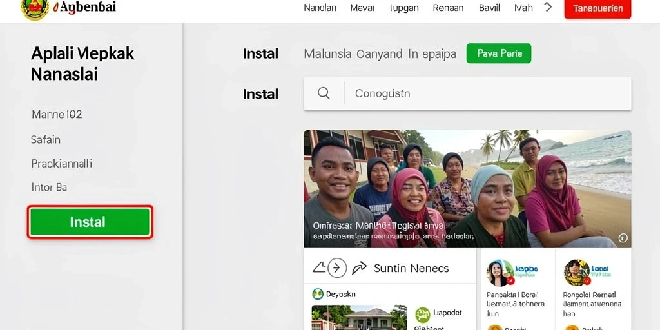Click the Deyoskn name
This screenshot has height=330, width=660.
coord(341,294)
